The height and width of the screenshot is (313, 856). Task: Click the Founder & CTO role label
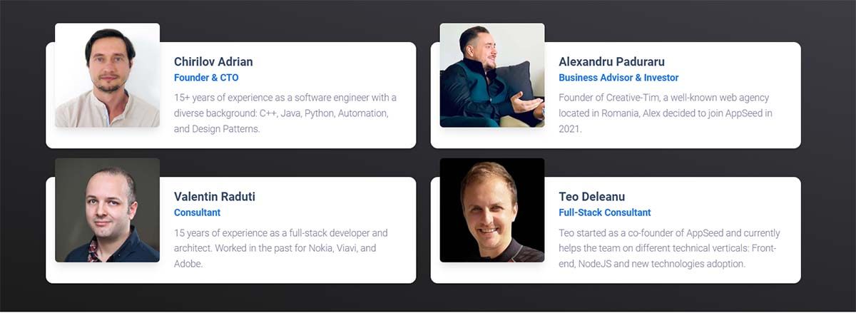pyautogui.click(x=206, y=78)
